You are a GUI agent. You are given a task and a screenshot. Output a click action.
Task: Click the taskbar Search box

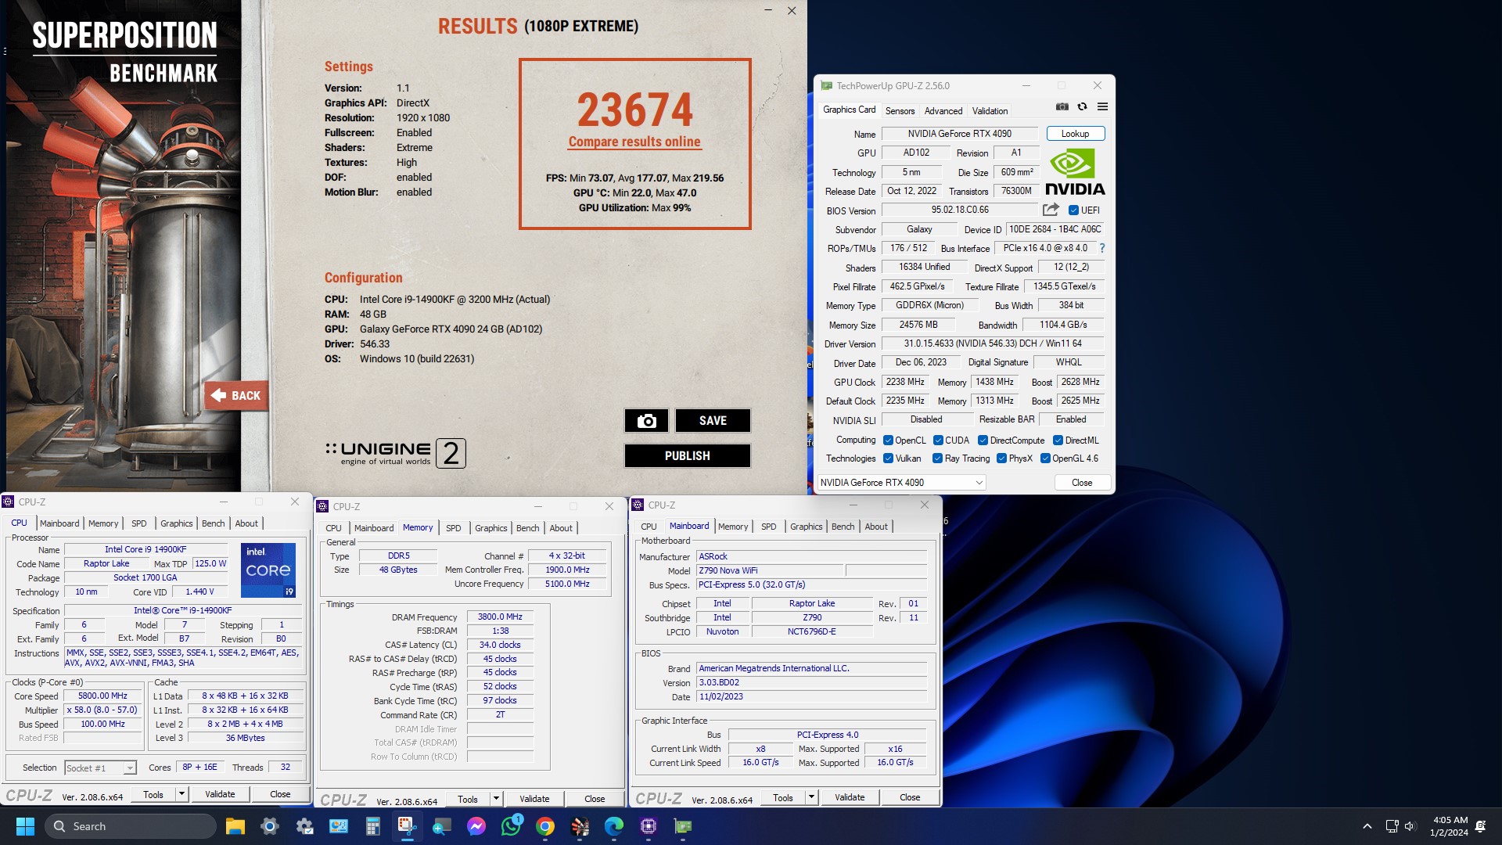(x=131, y=826)
